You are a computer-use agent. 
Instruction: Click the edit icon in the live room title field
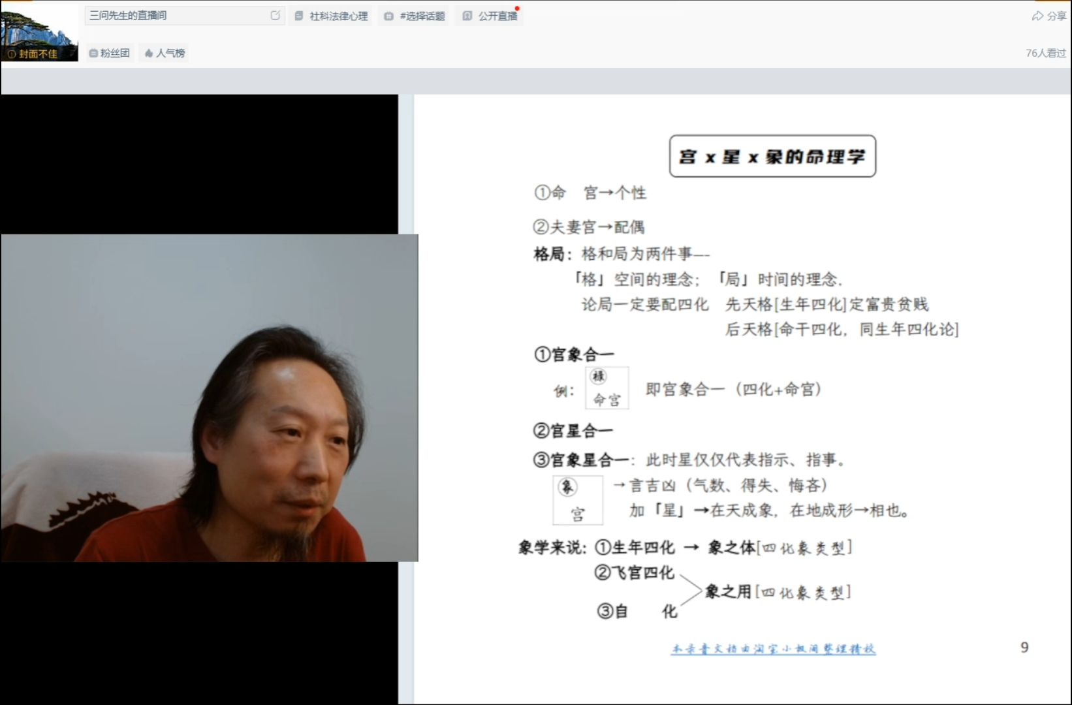(x=276, y=15)
